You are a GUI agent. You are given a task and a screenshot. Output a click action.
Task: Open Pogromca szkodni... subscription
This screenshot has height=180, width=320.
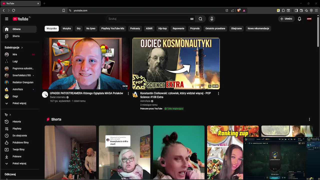click(20, 68)
